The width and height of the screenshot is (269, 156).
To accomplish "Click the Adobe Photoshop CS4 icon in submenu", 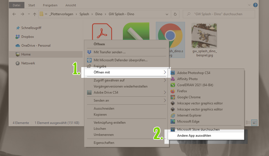I will click(173, 73).
